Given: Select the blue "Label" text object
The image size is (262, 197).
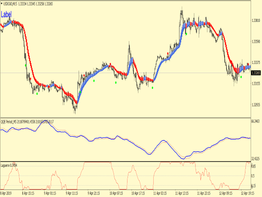Looking at the screenshot, I should coord(6,14).
